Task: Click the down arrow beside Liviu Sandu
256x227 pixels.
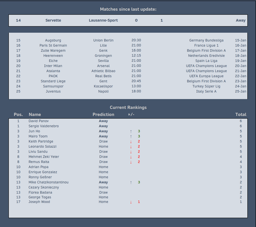Action: [x=131, y=152]
